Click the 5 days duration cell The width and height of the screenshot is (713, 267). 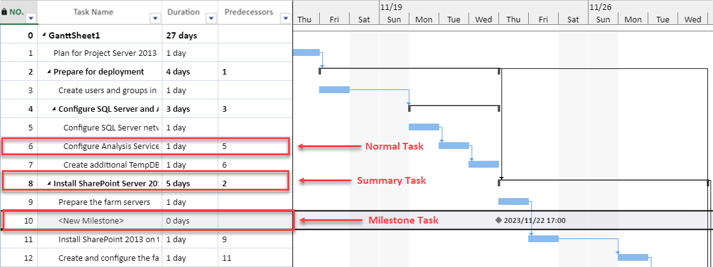click(190, 183)
